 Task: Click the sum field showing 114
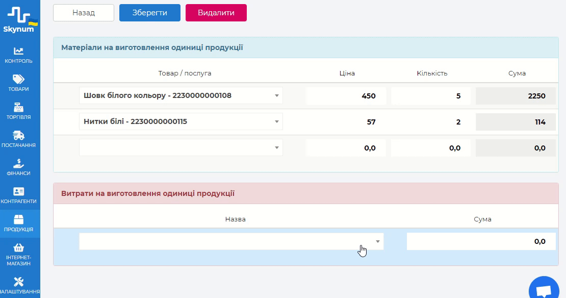coord(516,122)
